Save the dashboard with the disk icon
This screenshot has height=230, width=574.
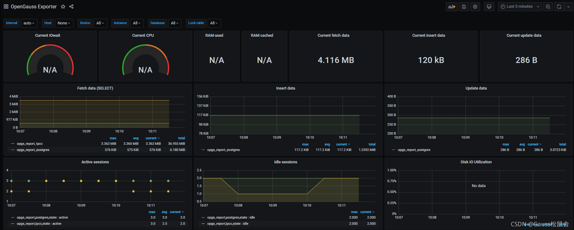[x=464, y=6]
